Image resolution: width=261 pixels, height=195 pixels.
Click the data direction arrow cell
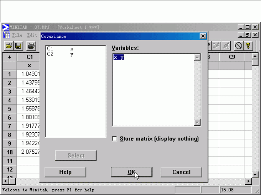tap(10, 57)
